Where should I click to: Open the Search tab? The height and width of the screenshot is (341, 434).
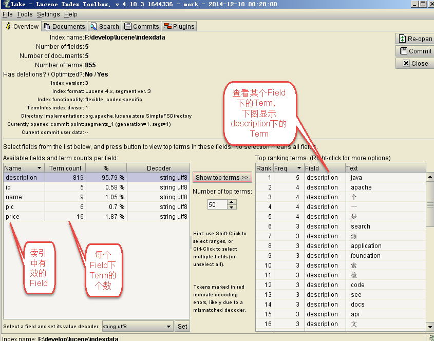point(105,26)
